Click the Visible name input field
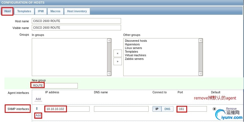Viewport: 244px width, 122px height. (76, 28)
